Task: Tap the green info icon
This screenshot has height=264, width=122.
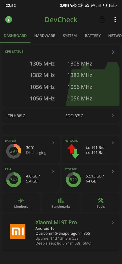Action: pos(9,20)
